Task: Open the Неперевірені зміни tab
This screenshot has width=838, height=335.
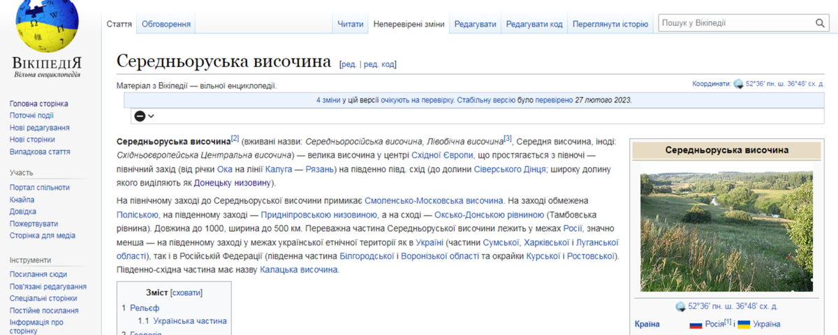Action: (409, 24)
